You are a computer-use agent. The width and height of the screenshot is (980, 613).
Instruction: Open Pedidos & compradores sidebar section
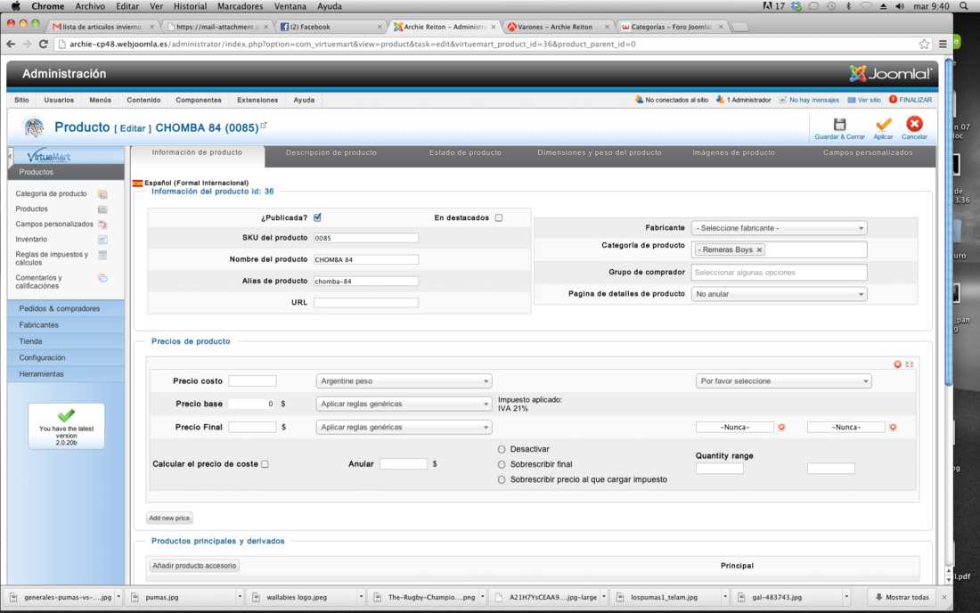click(x=66, y=308)
